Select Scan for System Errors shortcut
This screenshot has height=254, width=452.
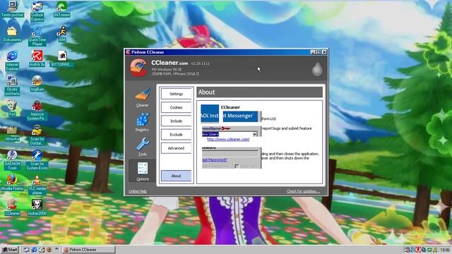37,160
